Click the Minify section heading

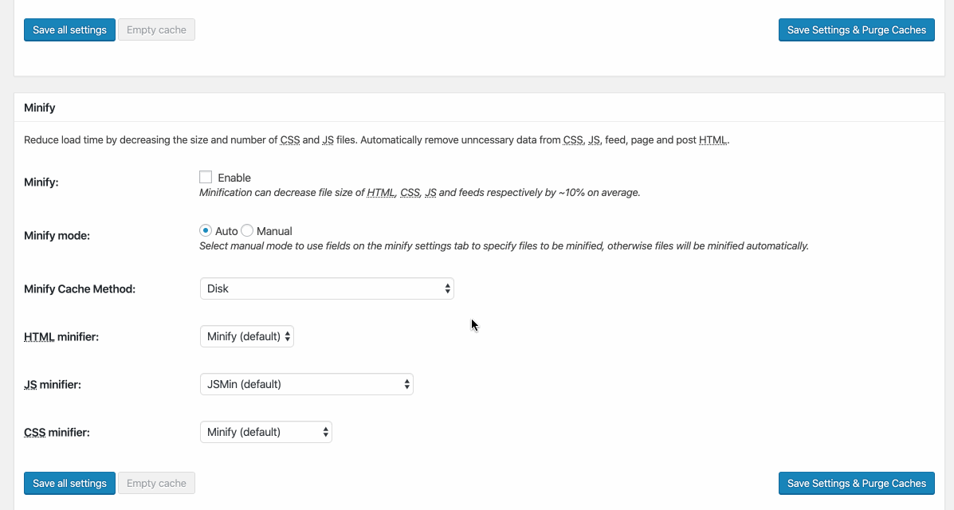[40, 107]
